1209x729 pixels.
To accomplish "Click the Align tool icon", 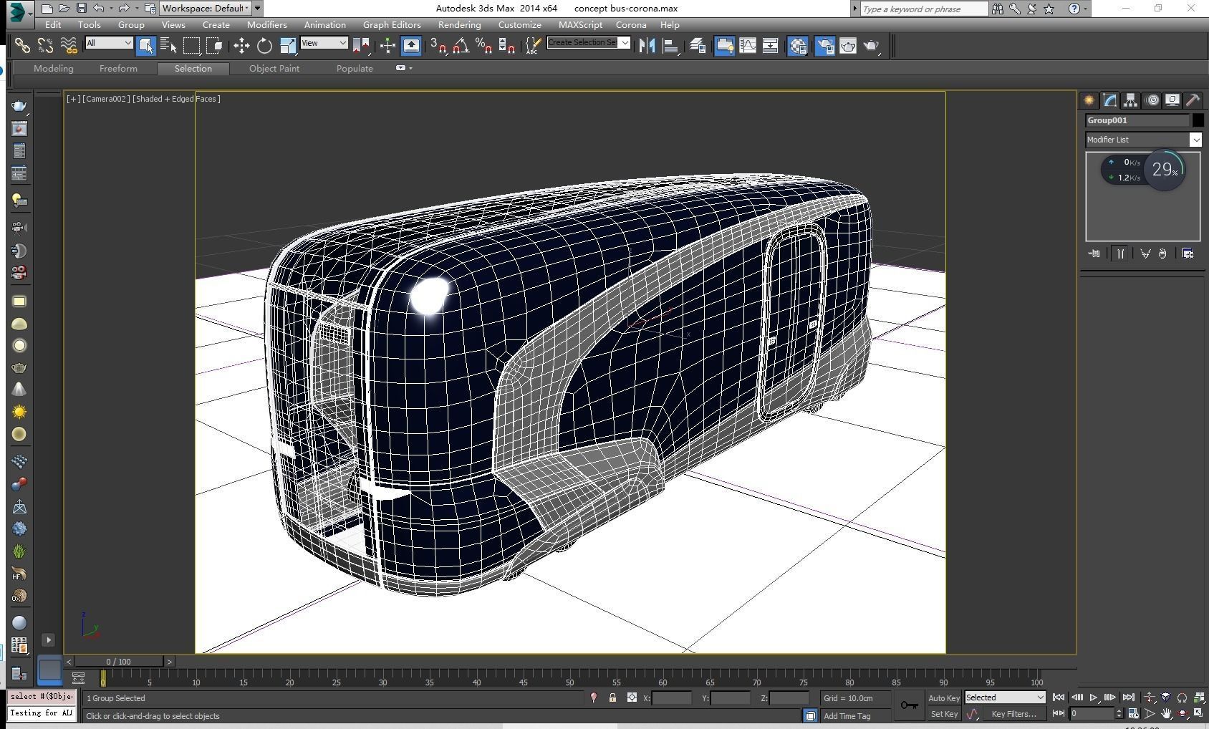I will point(670,46).
